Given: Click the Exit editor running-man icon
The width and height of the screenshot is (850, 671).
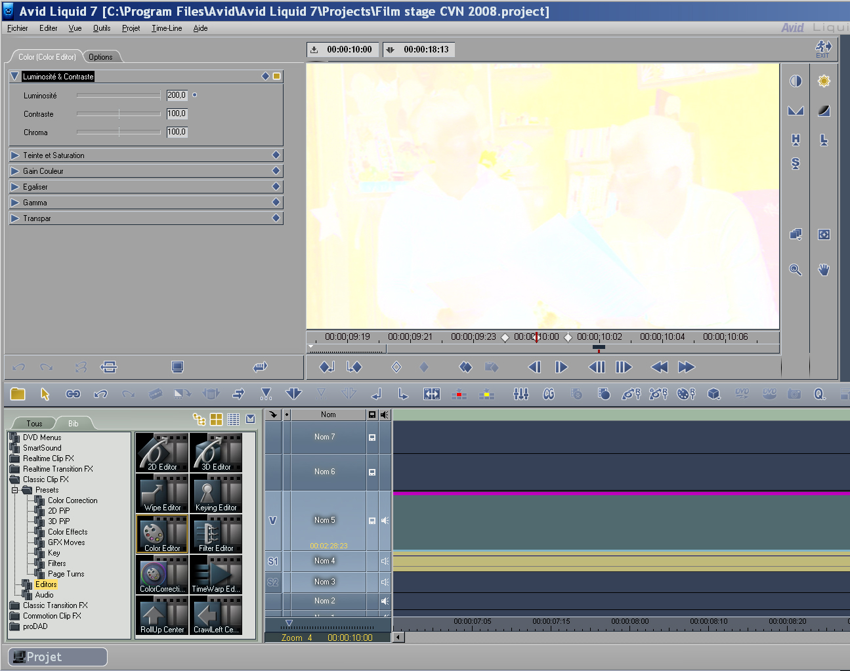Looking at the screenshot, I should (x=823, y=49).
